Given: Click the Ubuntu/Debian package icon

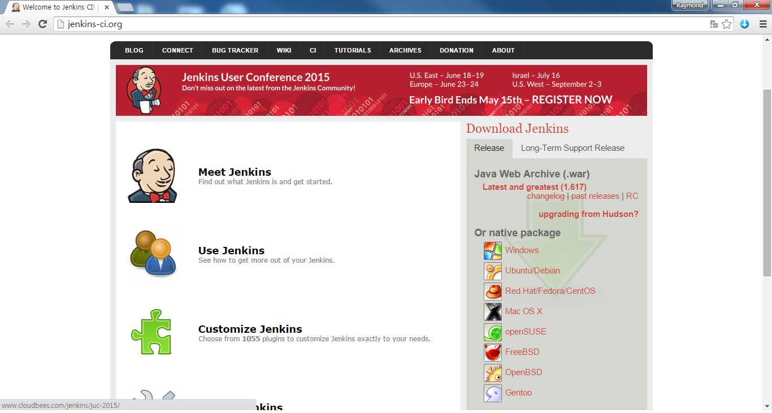Looking at the screenshot, I should point(492,271).
